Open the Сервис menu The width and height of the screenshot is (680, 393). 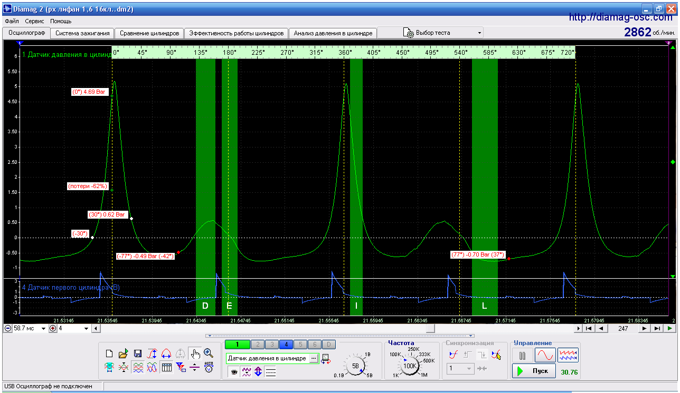[x=34, y=21]
